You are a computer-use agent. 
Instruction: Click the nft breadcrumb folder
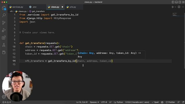[x=11, y=11]
